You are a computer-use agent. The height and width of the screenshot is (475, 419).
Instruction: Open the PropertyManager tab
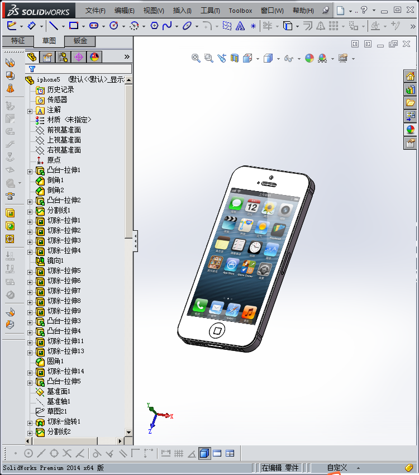47,57
